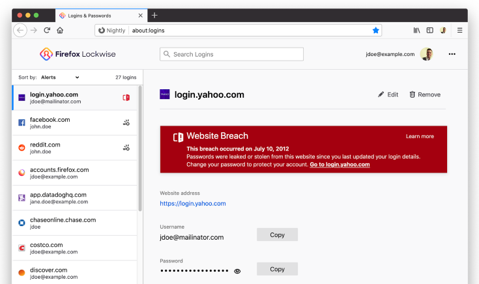479x284 pixels.
Task: Click the Firefox Lockwise logo
Action: pos(78,54)
